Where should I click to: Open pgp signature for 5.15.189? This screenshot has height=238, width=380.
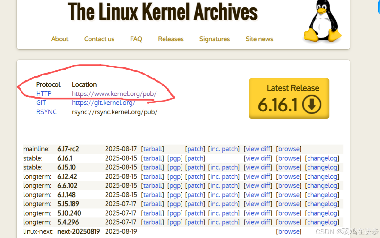point(175,204)
